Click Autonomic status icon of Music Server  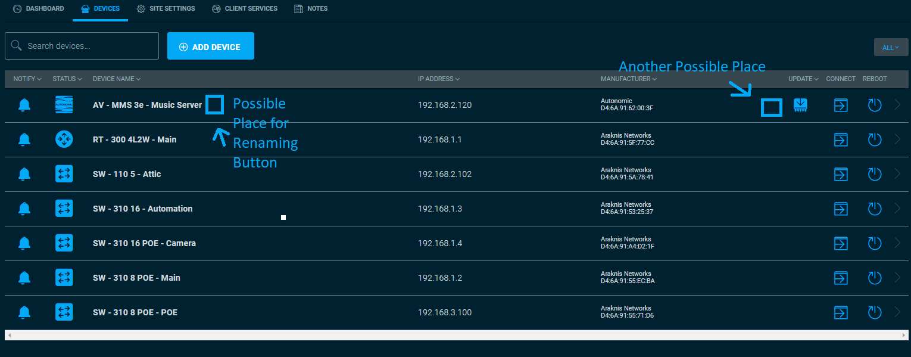[64, 105]
